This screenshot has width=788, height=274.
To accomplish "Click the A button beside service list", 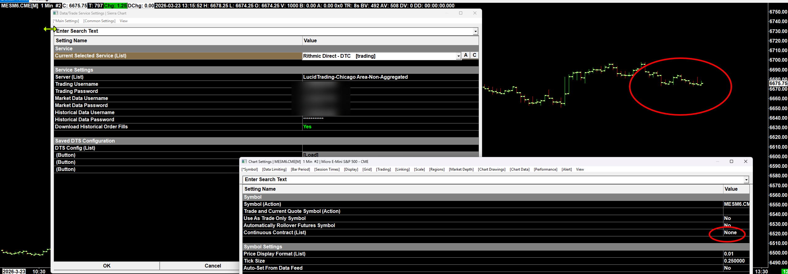I will [466, 55].
